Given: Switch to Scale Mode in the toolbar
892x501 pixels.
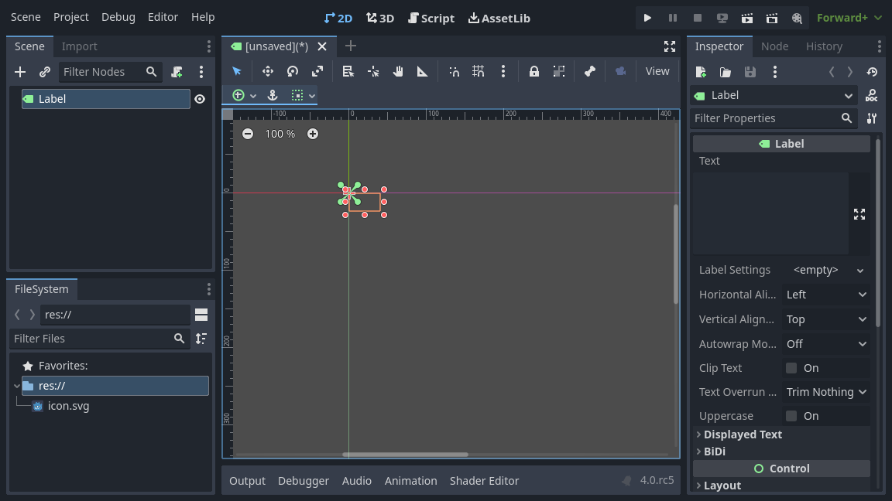Looking at the screenshot, I should pyautogui.click(x=317, y=70).
